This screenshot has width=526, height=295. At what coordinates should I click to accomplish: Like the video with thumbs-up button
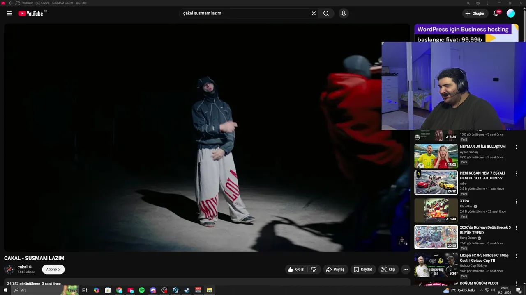(x=295, y=270)
